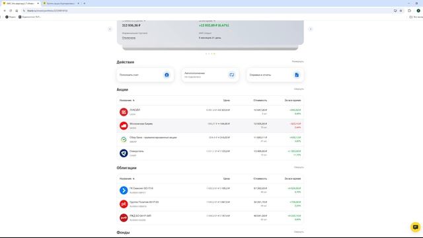Image resolution: width=423 pixels, height=238 pixels.
Task: Click the РЖД bond logo icon
Action: [124, 218]
